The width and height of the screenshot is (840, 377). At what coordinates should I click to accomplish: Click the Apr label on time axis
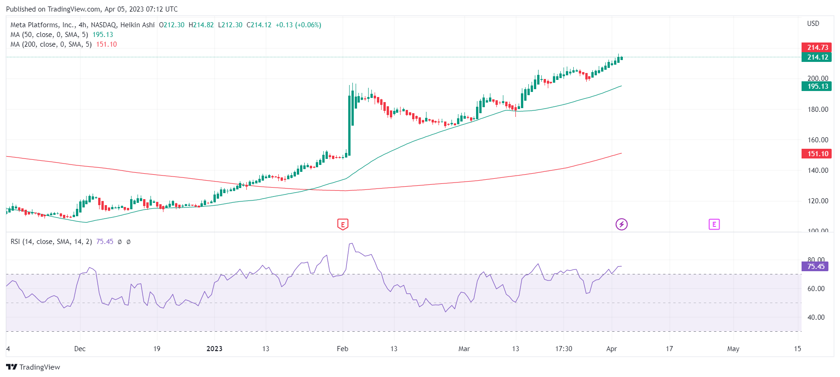tap(612, 349)
